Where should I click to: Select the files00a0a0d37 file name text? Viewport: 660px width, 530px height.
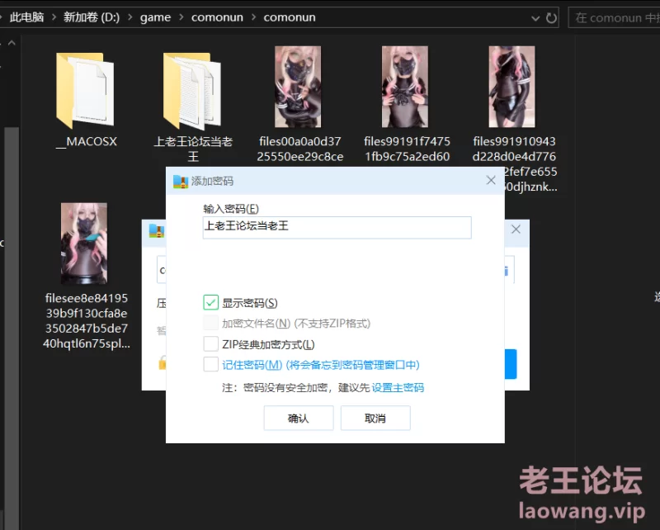(300, 149)
